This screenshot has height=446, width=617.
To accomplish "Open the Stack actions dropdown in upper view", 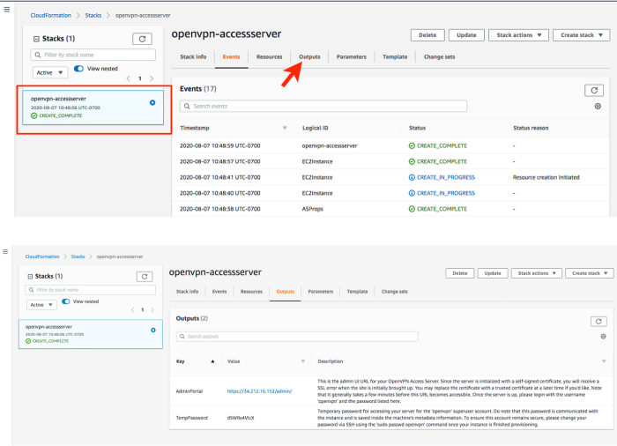I will tap(518, 35).
